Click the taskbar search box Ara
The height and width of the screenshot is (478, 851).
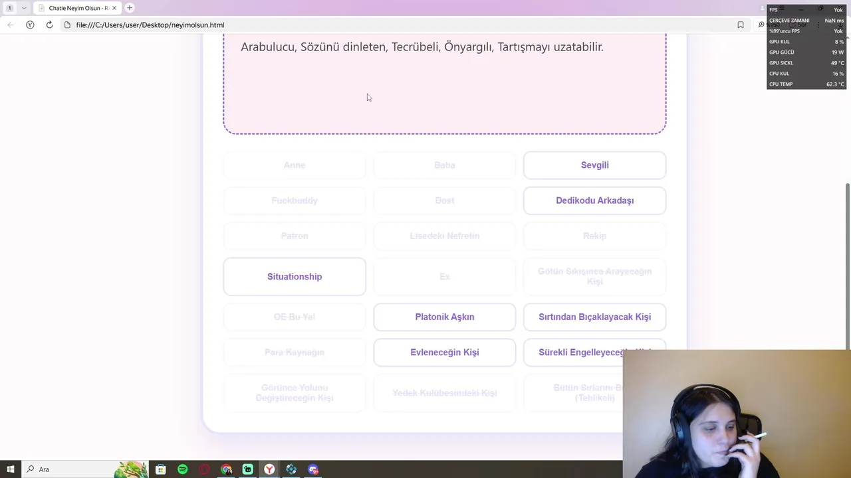tap(84, 469)
